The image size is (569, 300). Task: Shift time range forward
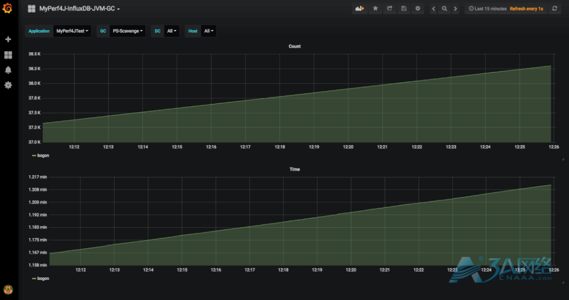(x=456, y=8)
